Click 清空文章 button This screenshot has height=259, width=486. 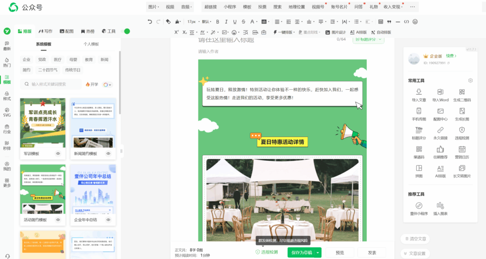415,239
